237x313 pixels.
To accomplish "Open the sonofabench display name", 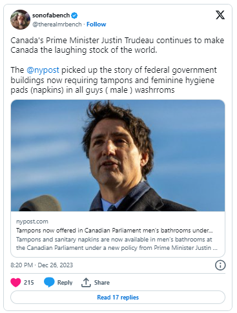I will pyautogui.click(x=51, y=15).
